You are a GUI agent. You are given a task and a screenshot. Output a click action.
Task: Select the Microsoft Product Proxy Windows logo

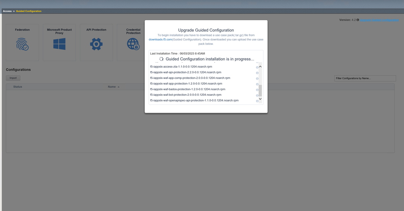(59, 44)
